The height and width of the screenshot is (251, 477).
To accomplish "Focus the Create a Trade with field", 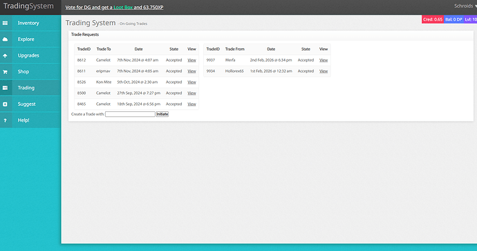I will point(130,114).
